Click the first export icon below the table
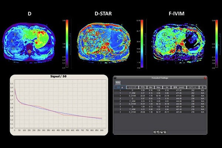 click(x=155, y=132)
